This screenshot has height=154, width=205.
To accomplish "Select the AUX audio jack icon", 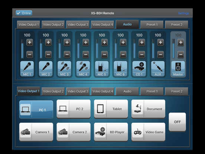I will coord(158,69).
